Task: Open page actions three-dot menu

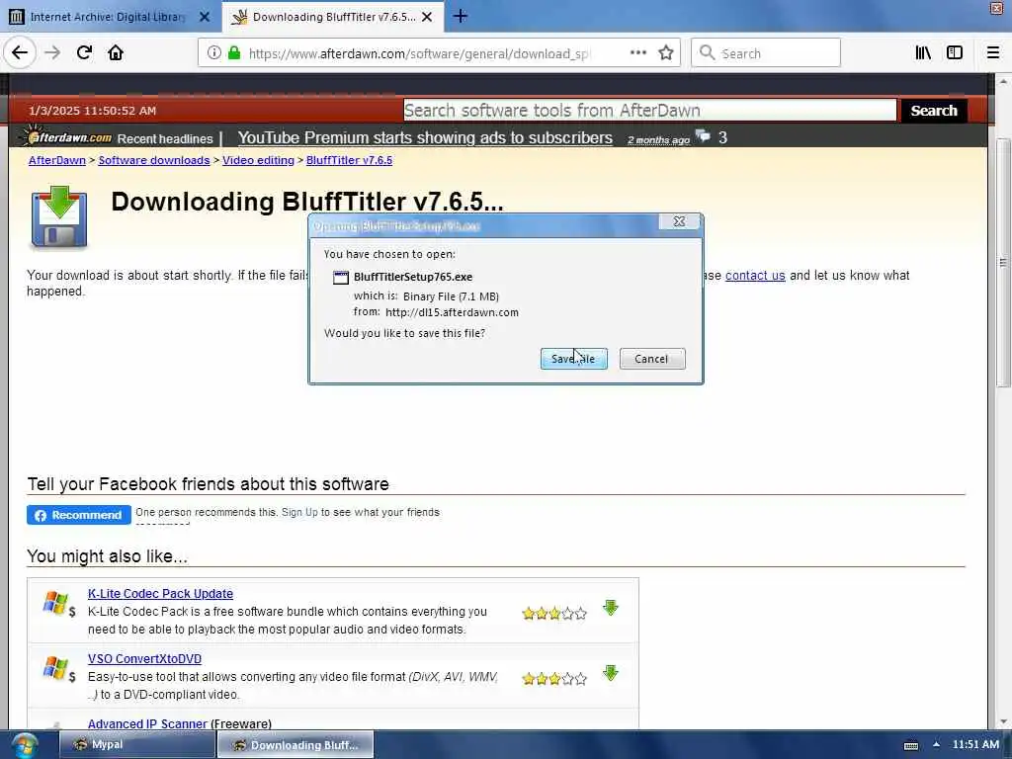Action: 637,52
